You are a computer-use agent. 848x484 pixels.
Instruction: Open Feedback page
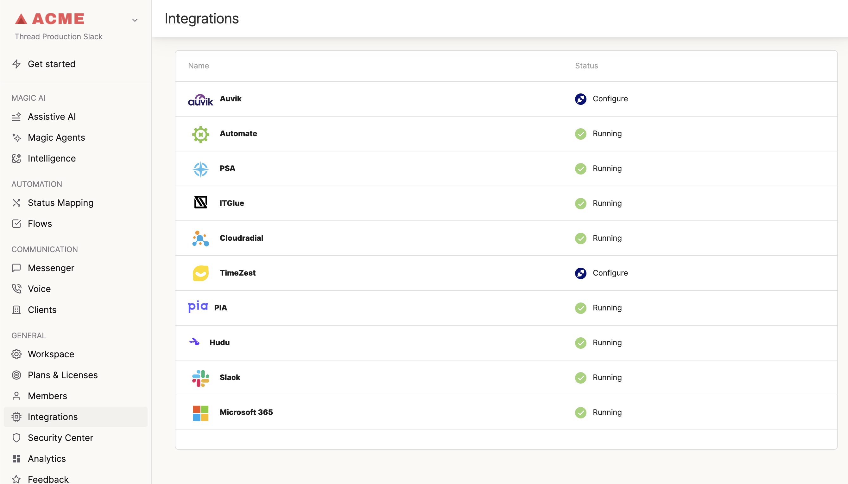coord(48,479)
